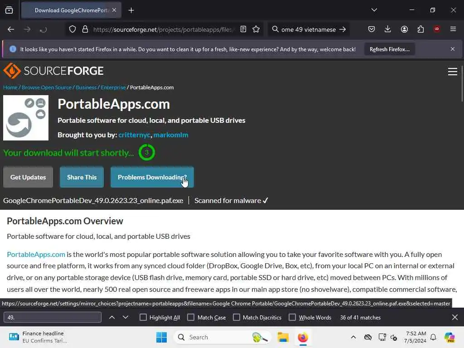The height and width of the screenshot is (348, 464).
Task: Go to Home breadcrumb link
Action: click(x=10, y=87)
